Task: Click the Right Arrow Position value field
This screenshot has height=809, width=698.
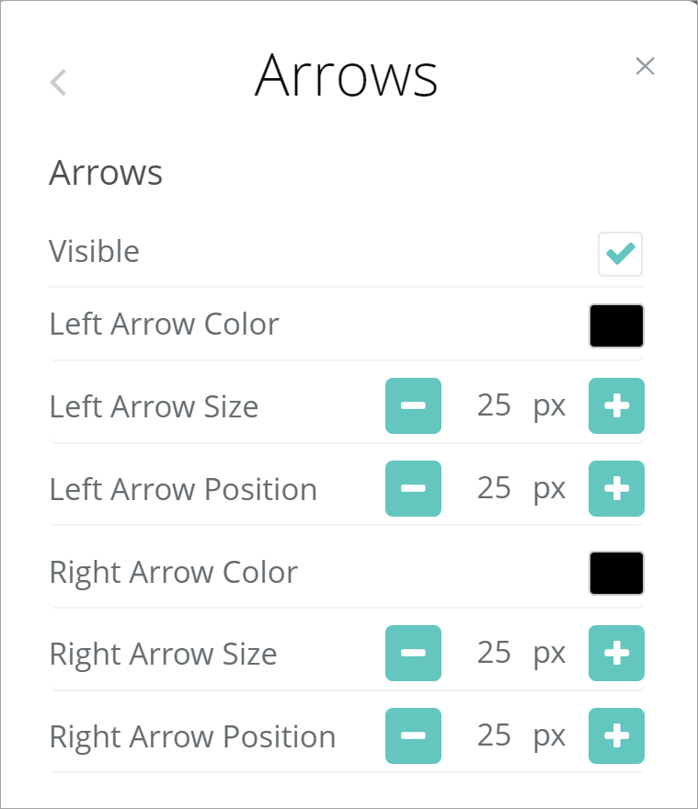Action: point(494,735)
